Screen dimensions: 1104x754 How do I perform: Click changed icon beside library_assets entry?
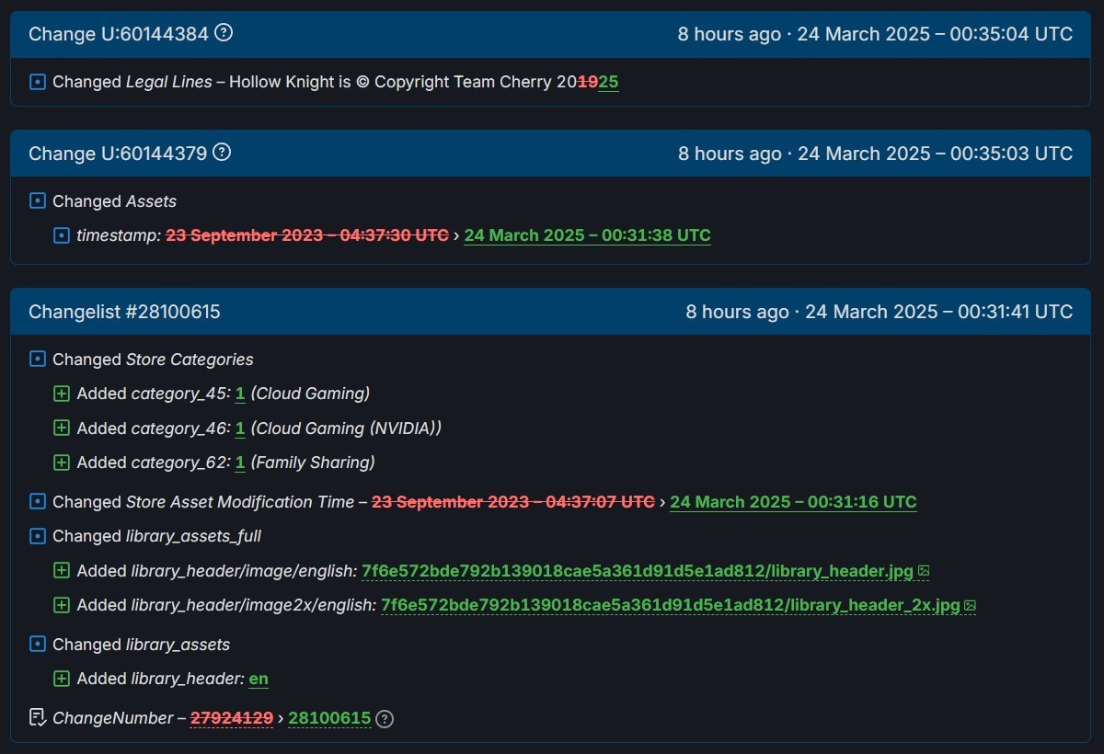click(38, 645)
